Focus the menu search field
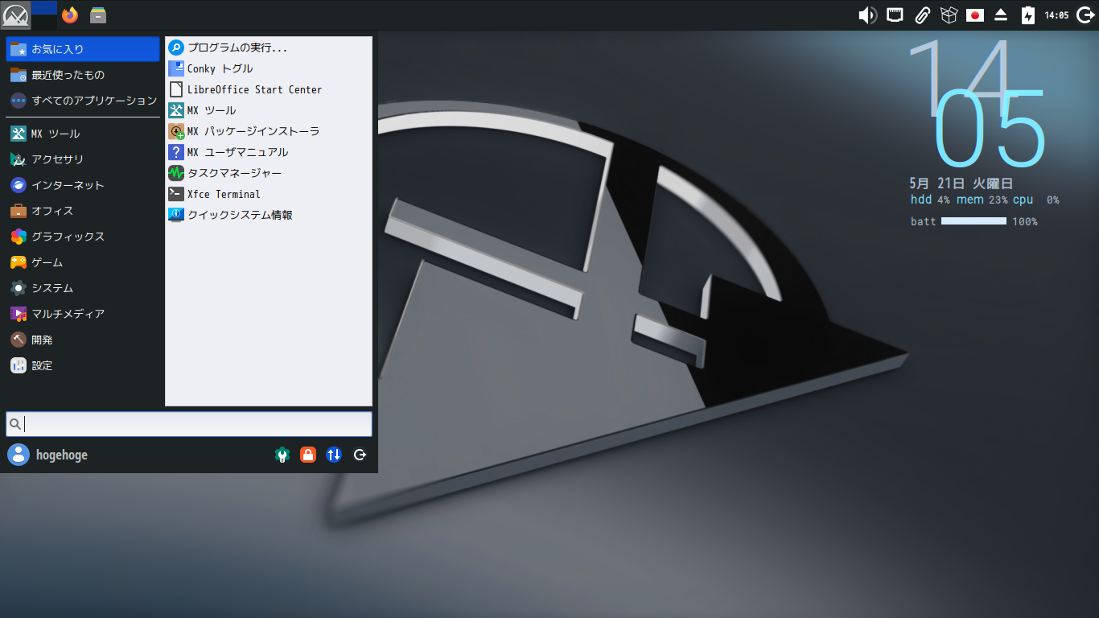This screenshot has height=618, width=1099. click(x=189, y=424)
